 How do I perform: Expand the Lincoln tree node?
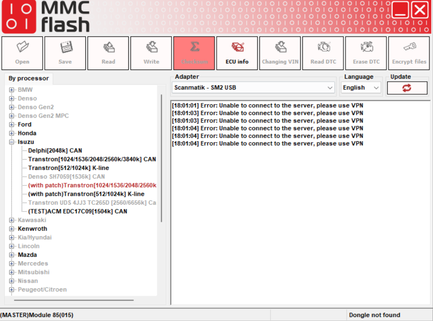11,246
